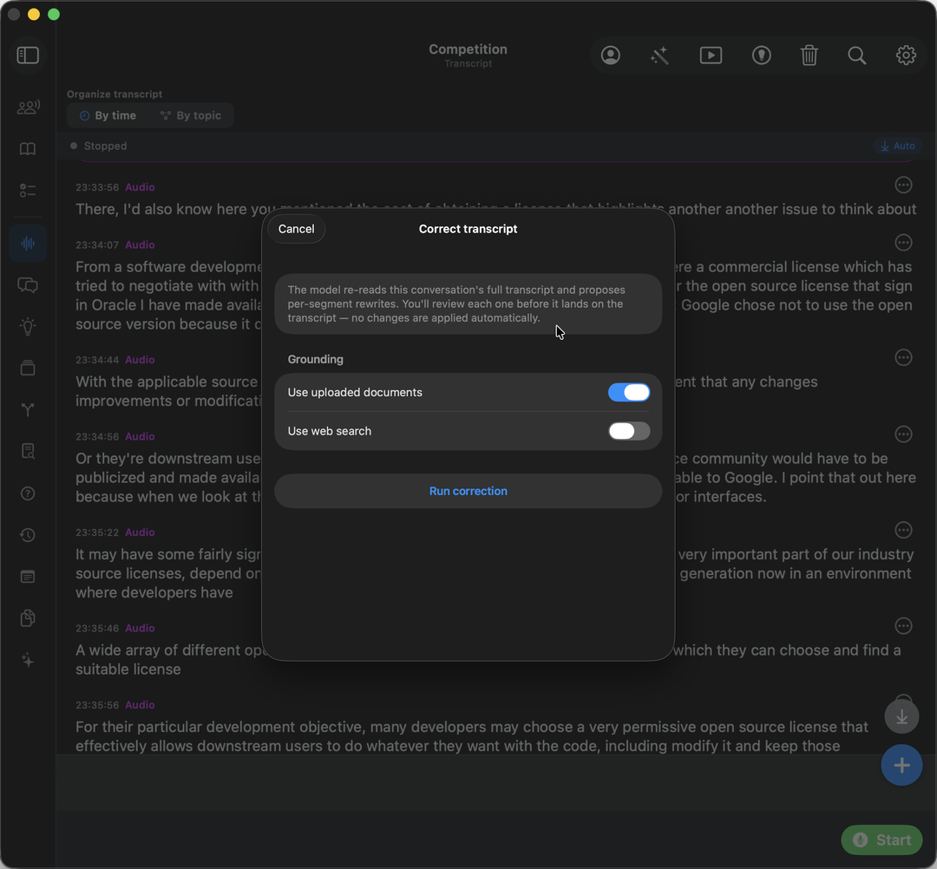Click the shield keyhole icon in toolbar
This screenshot has width=937, height=869.
[x=761, y=56]
